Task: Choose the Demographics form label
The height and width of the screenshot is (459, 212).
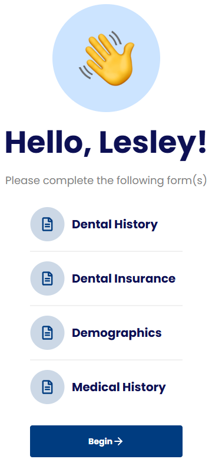Action: pos(117,333)
